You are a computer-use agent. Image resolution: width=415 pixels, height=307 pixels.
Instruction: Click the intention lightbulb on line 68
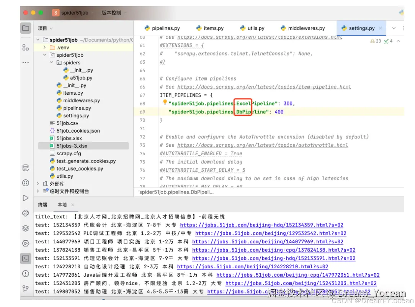point(165,102)
